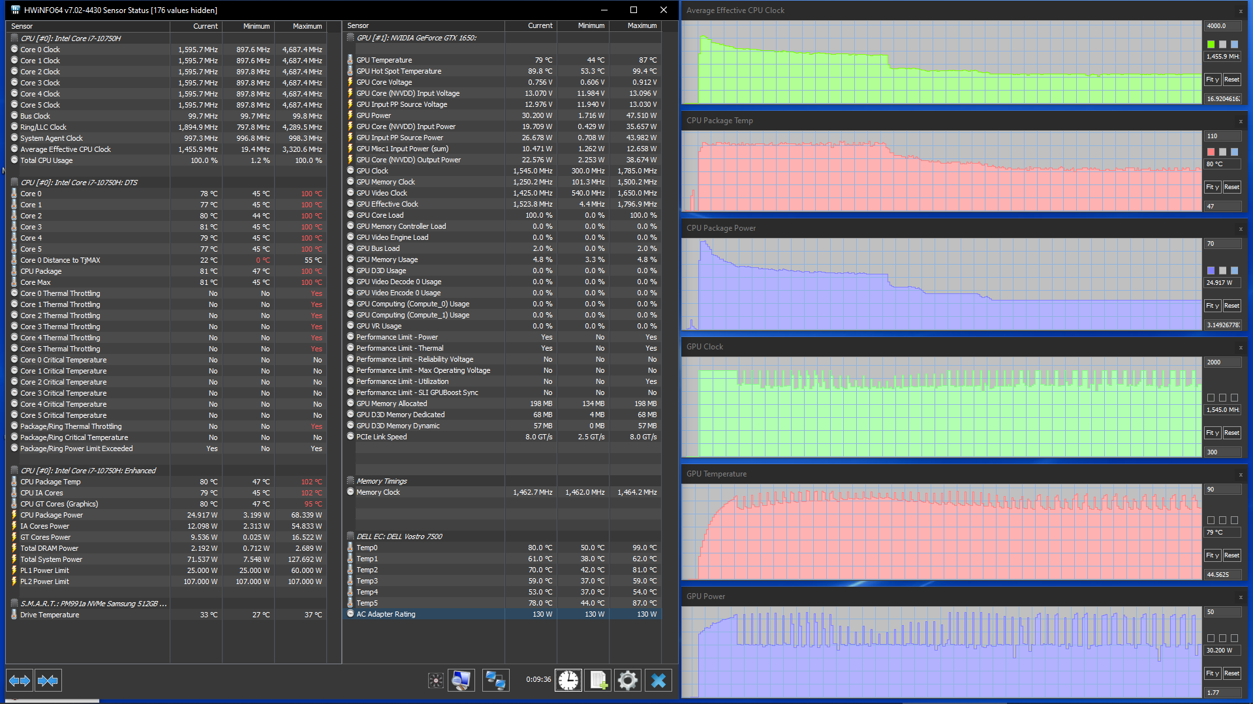Screen dimensions: 1253x704
Task: Open sensor settings gear icon
Action: pos(627,681)
